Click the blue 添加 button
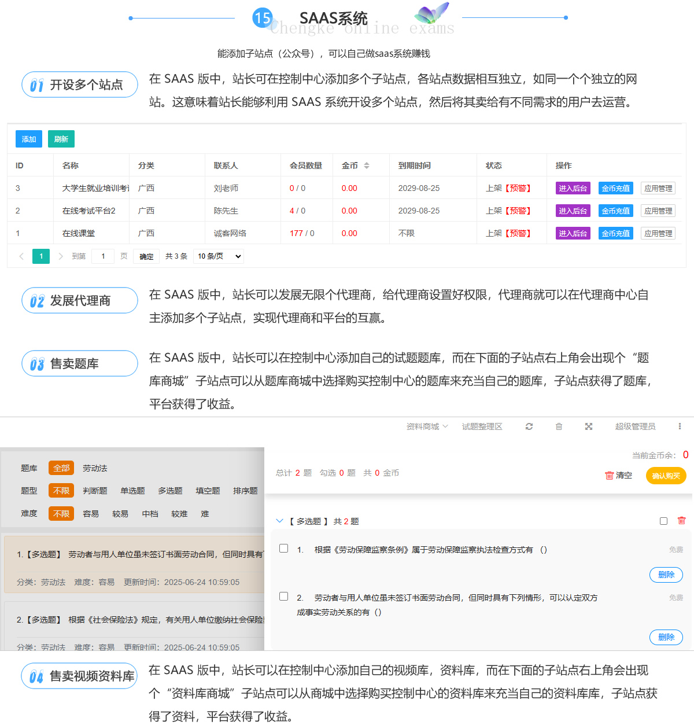This screenshot has height=725, width=694. (29, 139)
